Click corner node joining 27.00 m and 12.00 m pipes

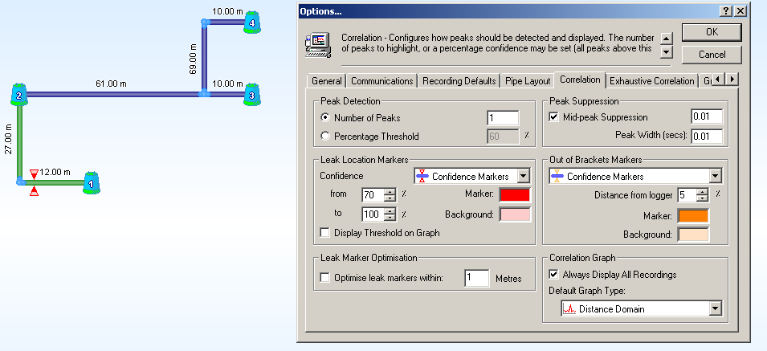[20, 182]
